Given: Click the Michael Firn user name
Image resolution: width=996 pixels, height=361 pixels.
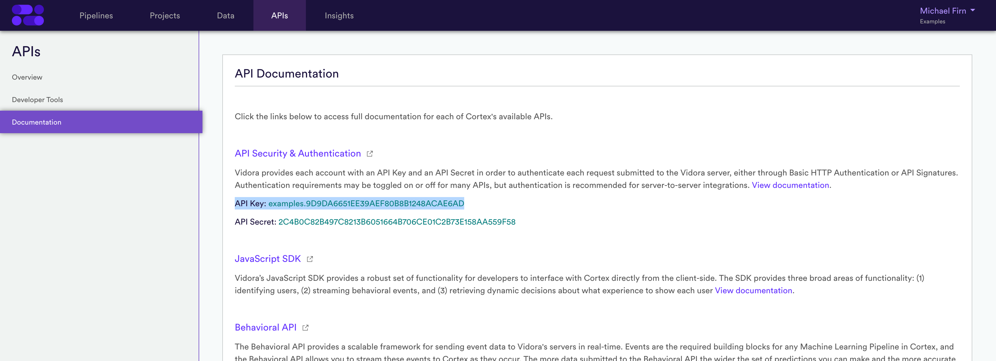Looking at the screenshot, I should [943, 11].
